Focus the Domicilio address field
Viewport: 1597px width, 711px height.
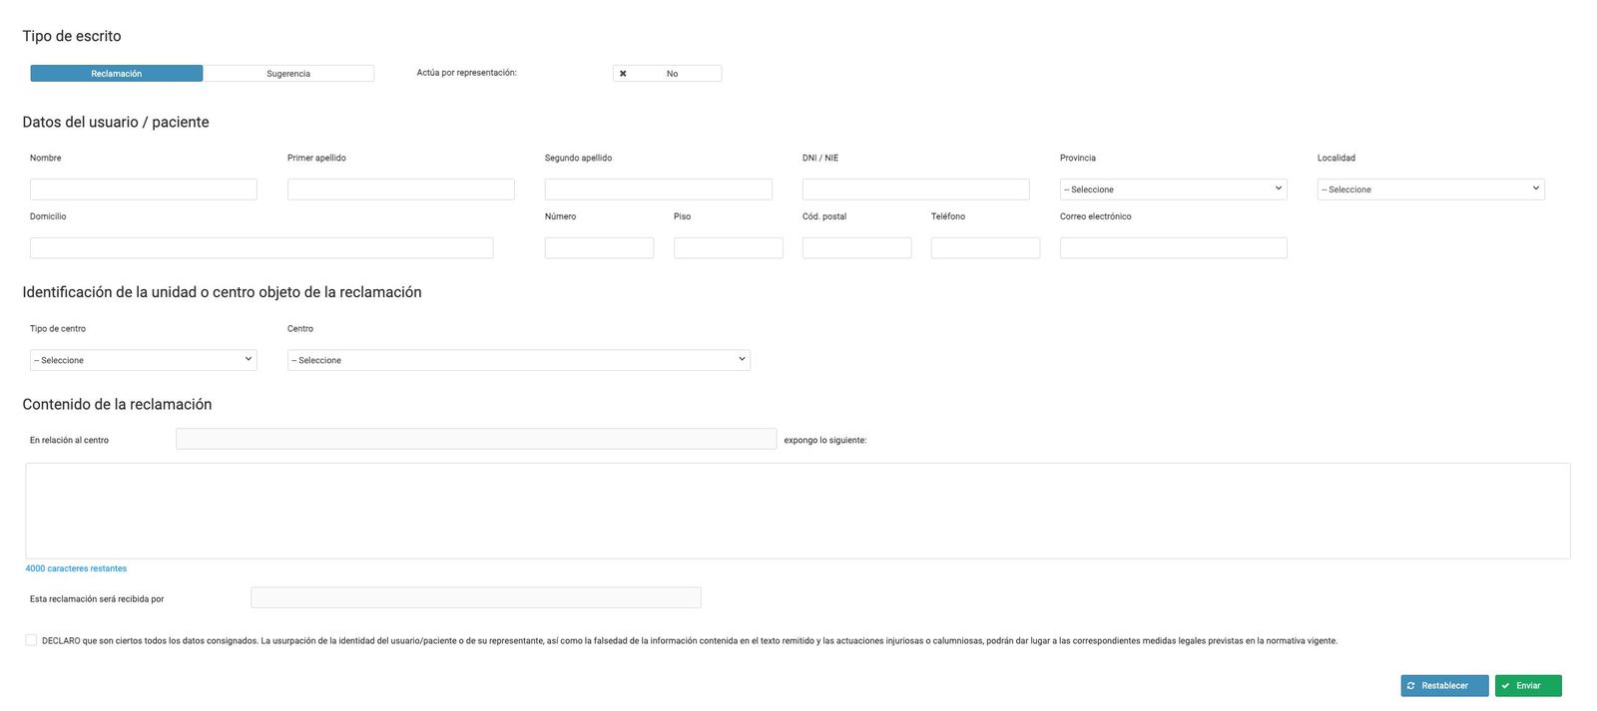(x=262, y=248)
